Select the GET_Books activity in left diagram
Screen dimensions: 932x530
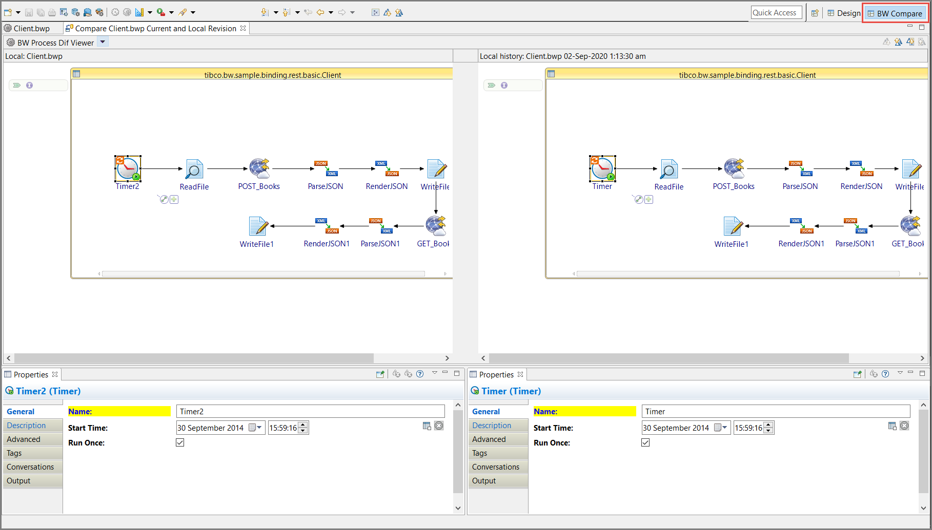coord(436,226)
